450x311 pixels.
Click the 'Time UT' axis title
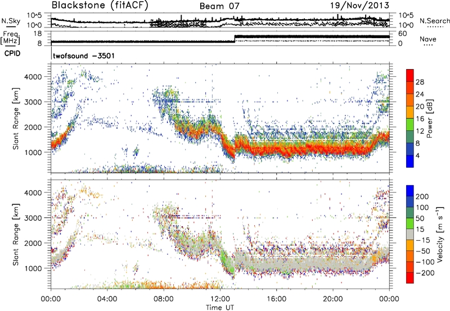tap(220, 307)
